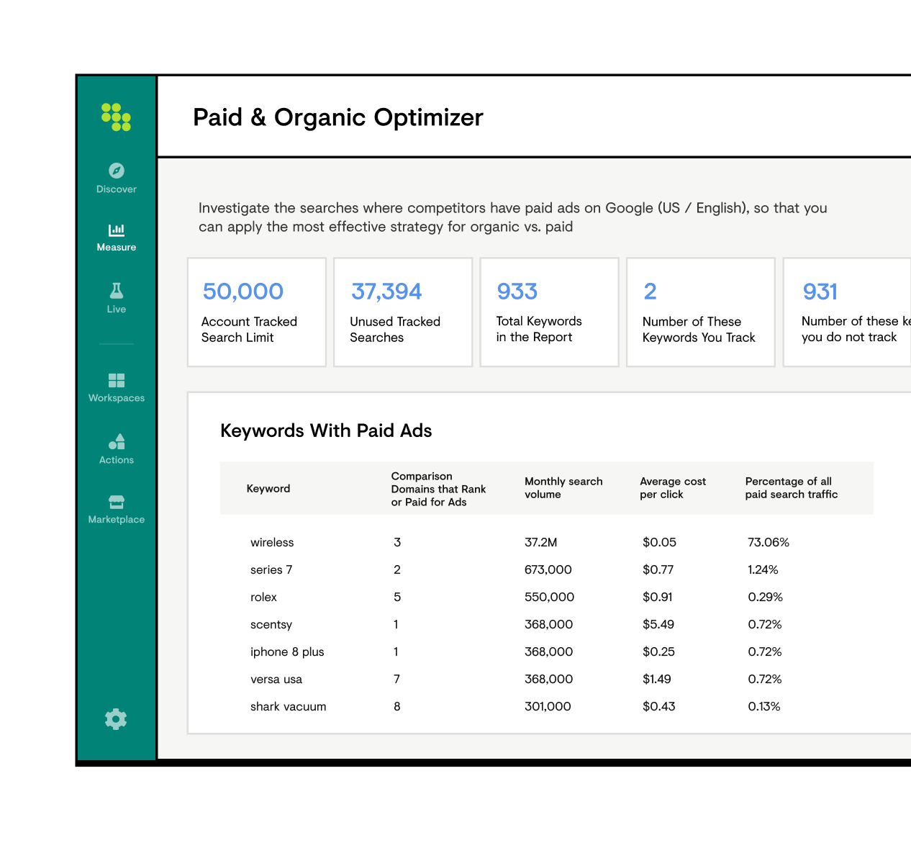911x848 pixels.
Task: Click the 2 Keywords You Track value
Action: pyautogui.click(x=650, y=292)
